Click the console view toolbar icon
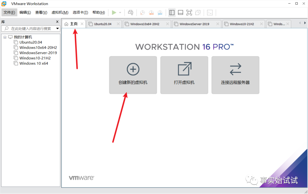Viewport: 308px width, 194px height. point(210,13)
